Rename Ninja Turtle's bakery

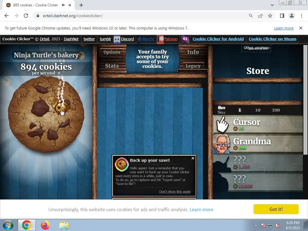click(x=46, y=55)
